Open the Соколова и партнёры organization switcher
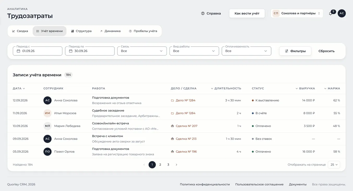 [x=297, y=13]
